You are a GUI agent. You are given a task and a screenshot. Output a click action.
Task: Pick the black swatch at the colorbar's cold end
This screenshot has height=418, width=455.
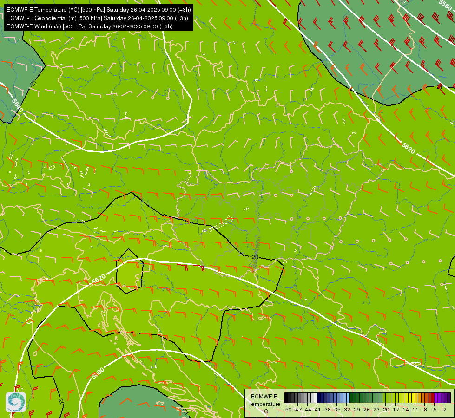pos(286,398)
